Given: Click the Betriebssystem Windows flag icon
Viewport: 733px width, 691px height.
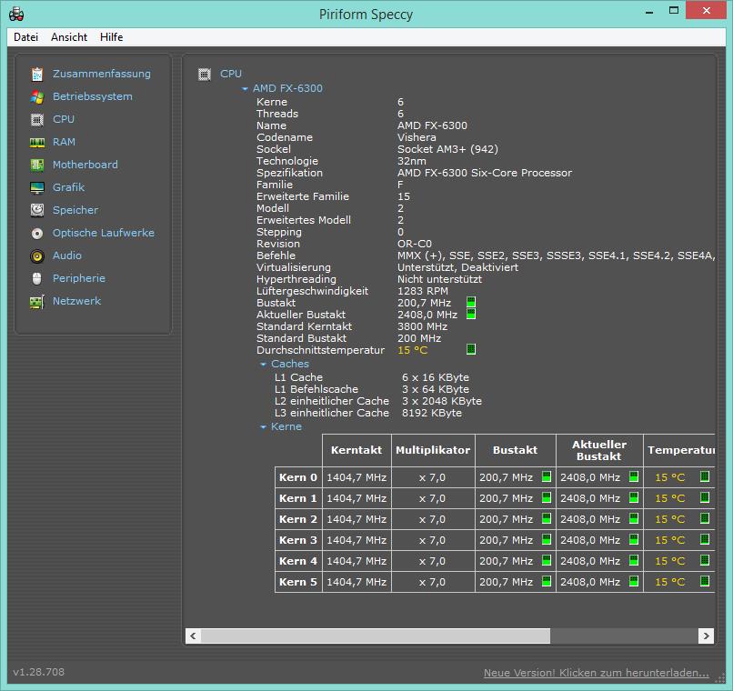Looking at the screenshot, I should [37, 96].
